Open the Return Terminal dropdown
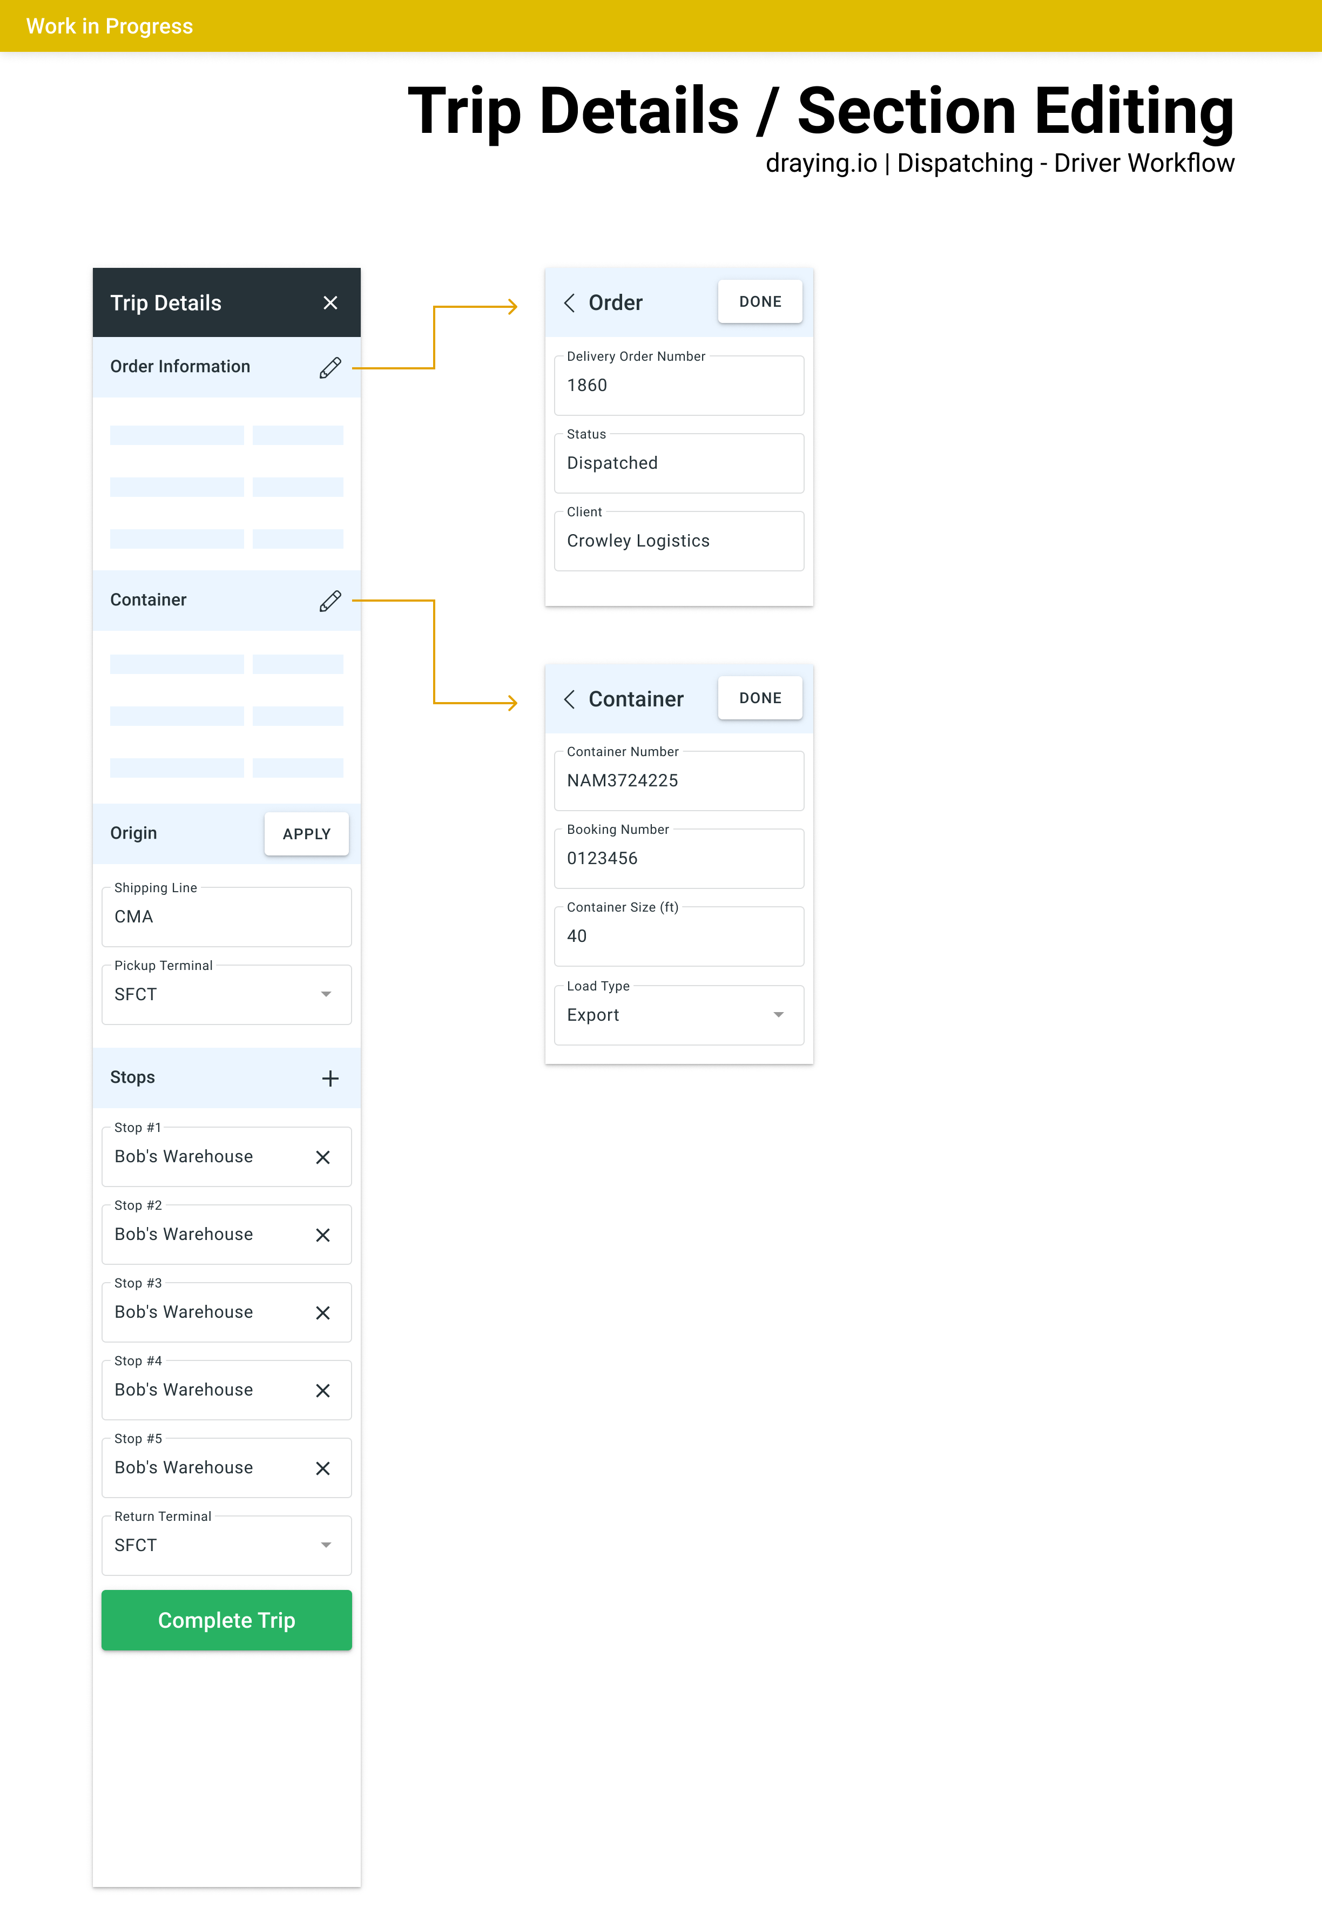This screenshot has height=1914, width=1322. tap(326, 1546)
